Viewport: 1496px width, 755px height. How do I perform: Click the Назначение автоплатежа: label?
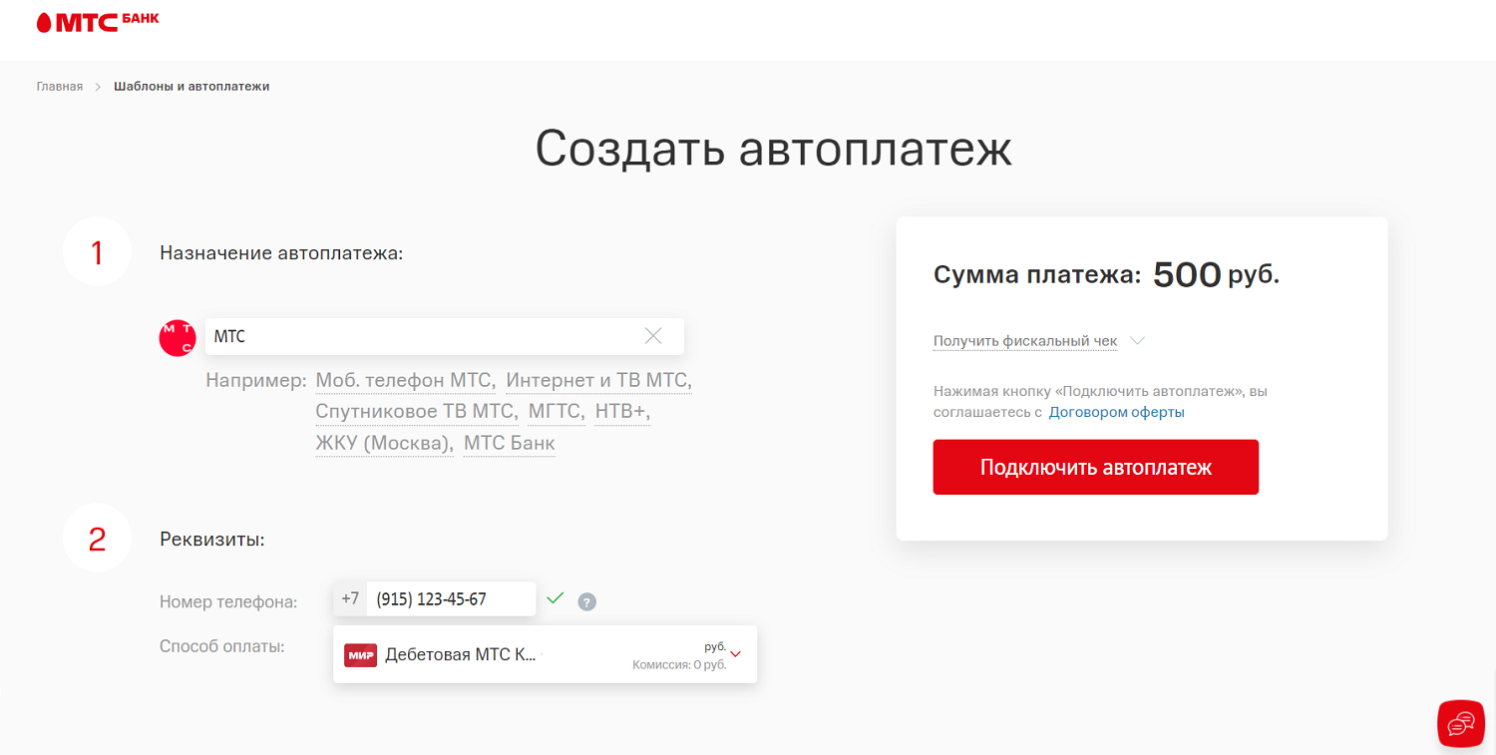[281, 253]
